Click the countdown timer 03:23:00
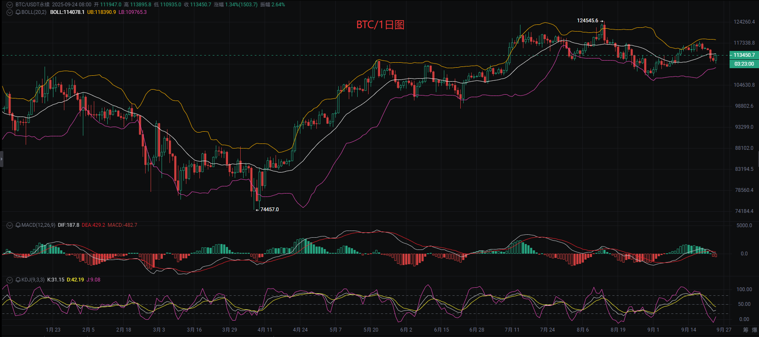This screenshot has height=337, width=759. click(x=744, y=64)
